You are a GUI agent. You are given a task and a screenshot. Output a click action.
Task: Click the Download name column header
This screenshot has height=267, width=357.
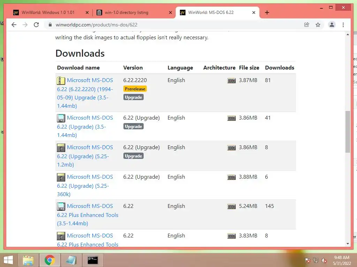tap(78, 68)
